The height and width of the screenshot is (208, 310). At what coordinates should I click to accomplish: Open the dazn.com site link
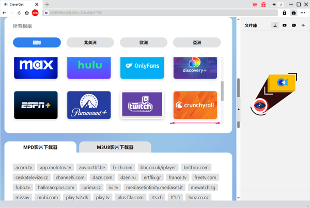tap(102, 177)
